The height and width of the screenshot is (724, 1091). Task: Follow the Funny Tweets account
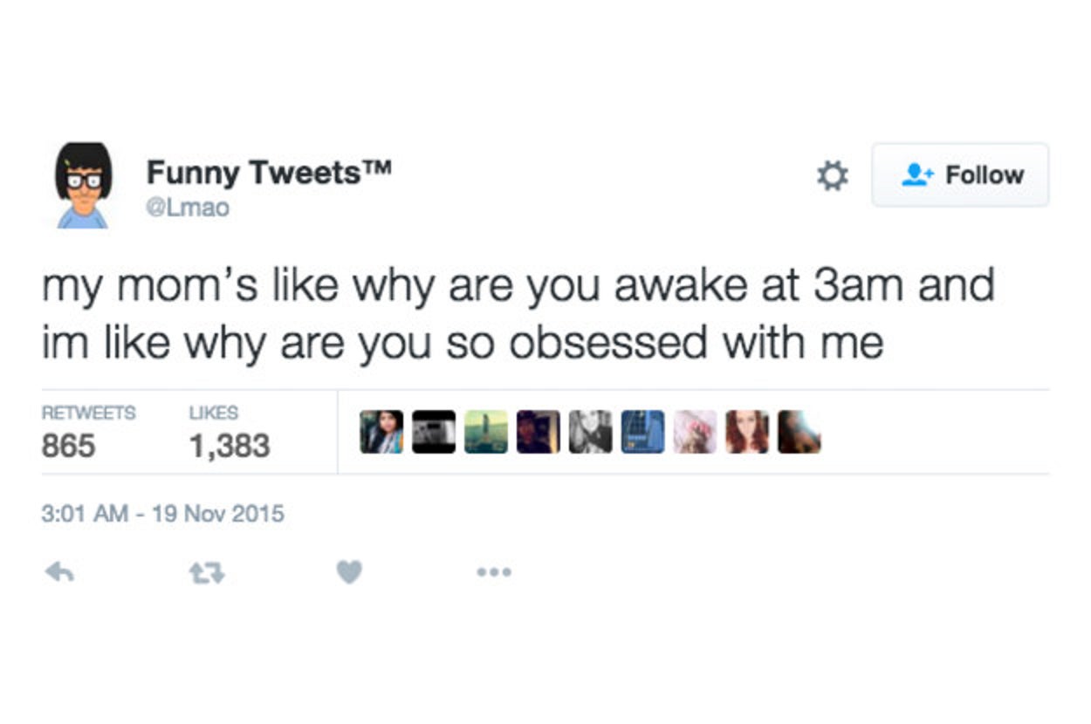(x=960, y=175)
